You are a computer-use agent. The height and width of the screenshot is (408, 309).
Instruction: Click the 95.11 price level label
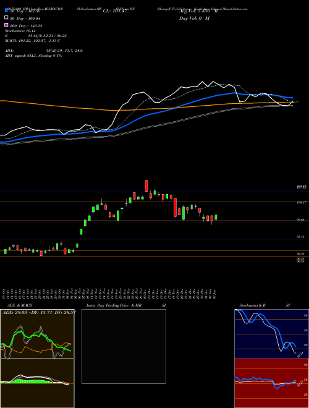[301, 237]
